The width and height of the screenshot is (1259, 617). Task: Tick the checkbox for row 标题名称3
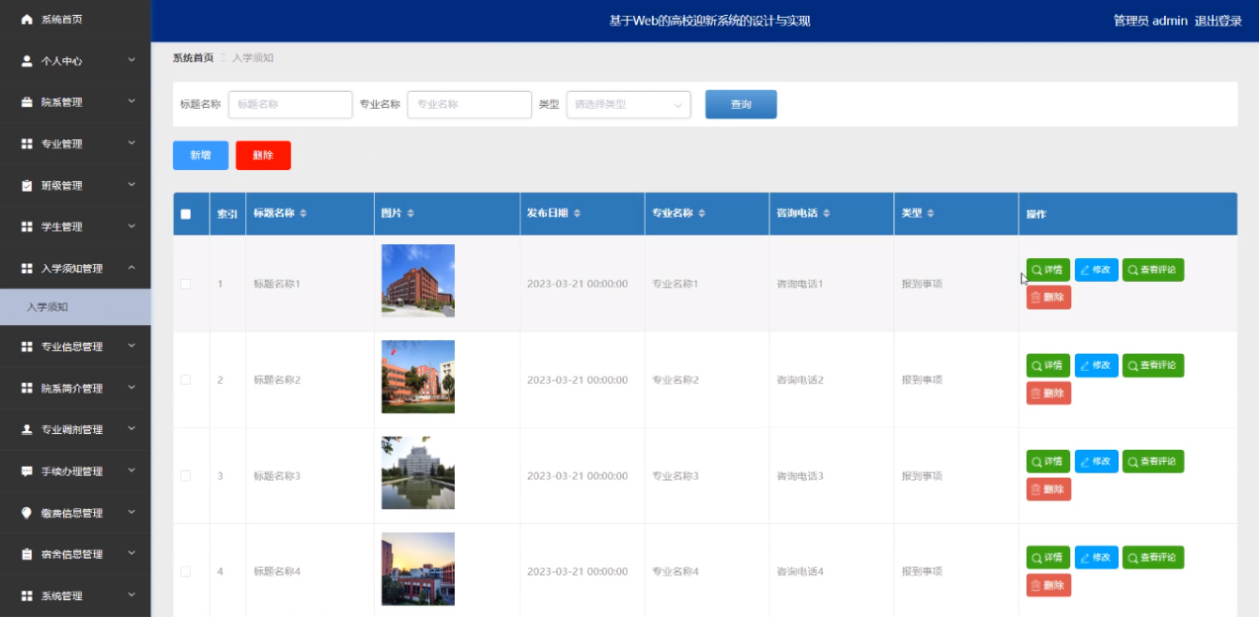tap(185, 475)
